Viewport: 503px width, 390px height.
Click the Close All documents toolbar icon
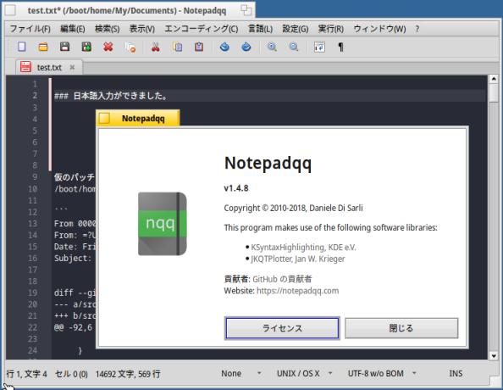point(130,47)
